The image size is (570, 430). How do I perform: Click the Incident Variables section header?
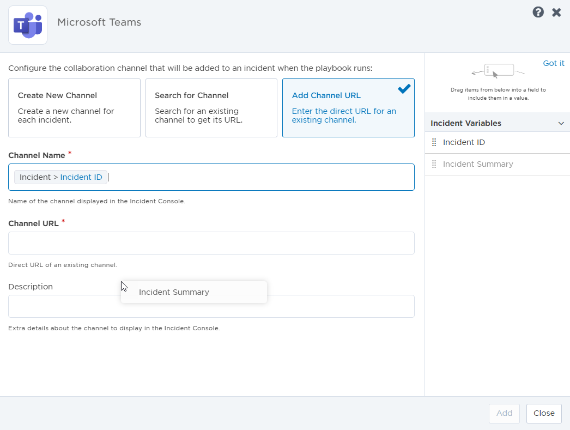466,123
